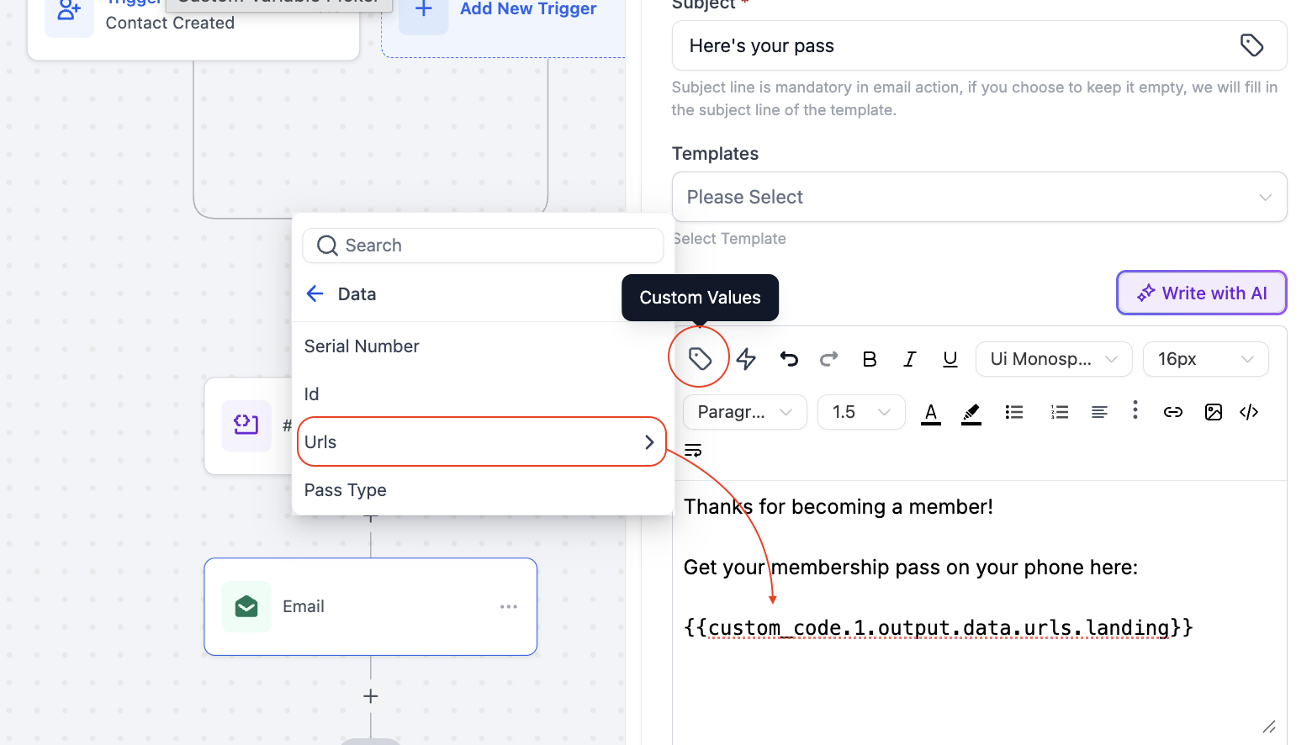Screen dimensions: 1312x745
Task: Select the Urls item in Data list
Action: click(x=481, y=442)
